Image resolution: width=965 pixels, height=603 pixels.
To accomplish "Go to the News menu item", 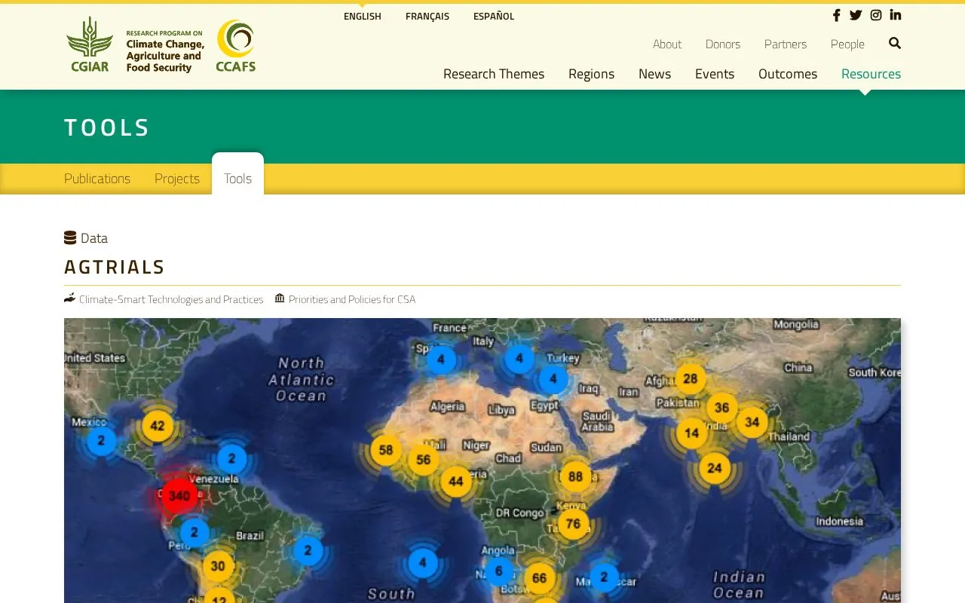I will coord(654,74).
